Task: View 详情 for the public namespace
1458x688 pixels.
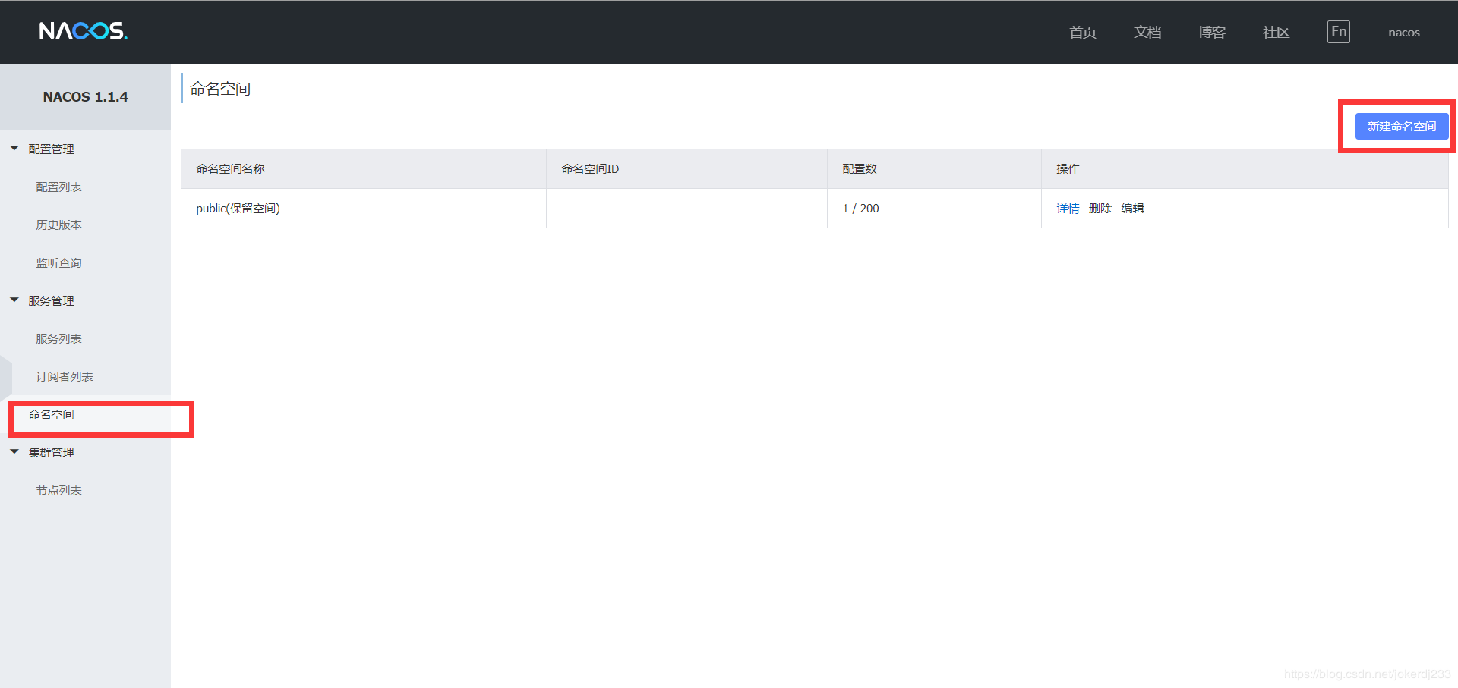Action: click(1068, 209)
